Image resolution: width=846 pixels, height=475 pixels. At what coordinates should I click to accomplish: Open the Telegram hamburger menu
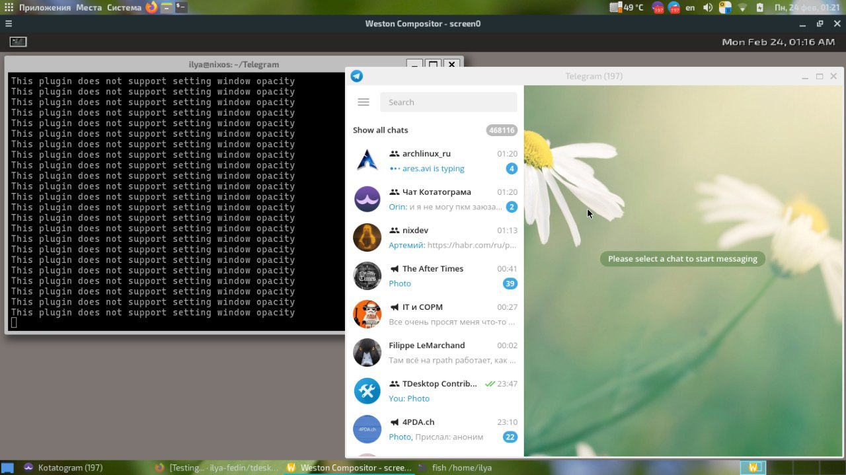363,102
